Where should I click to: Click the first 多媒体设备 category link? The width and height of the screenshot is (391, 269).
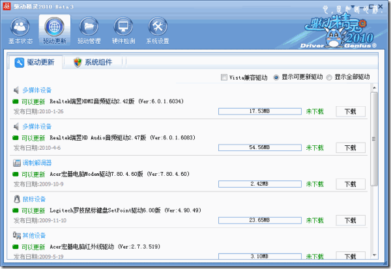pos(37,91)
